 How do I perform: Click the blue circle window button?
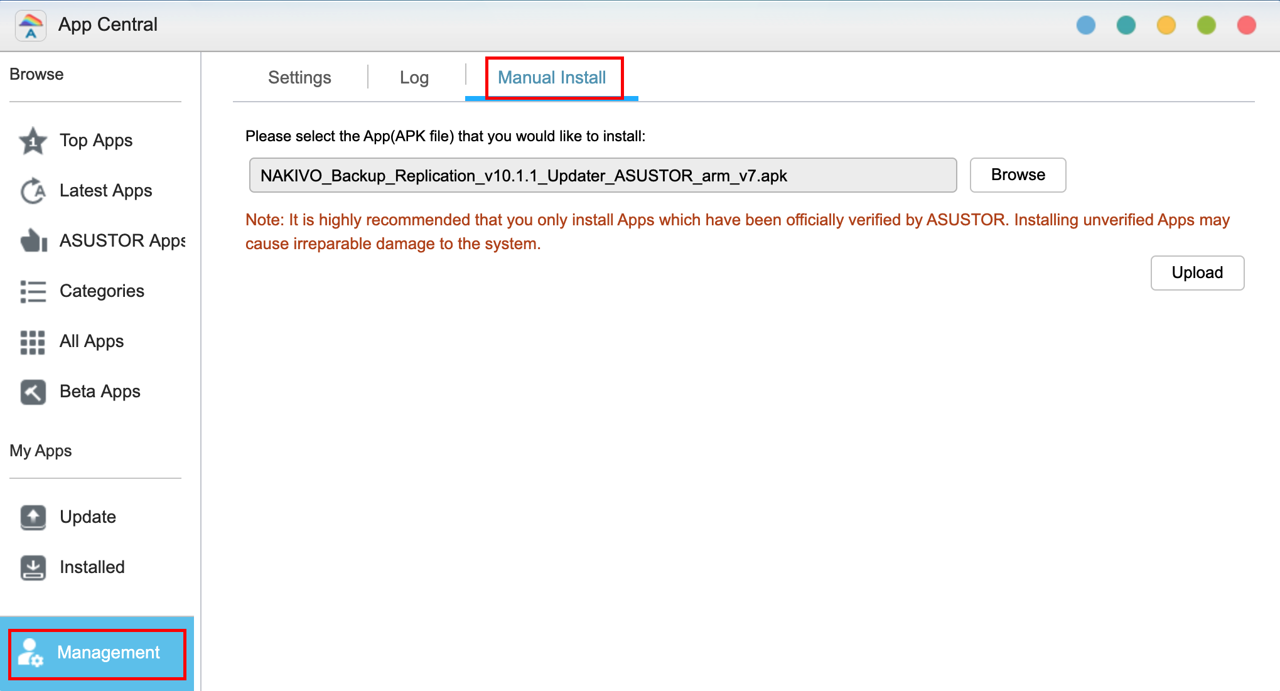tap(1086, 26)
